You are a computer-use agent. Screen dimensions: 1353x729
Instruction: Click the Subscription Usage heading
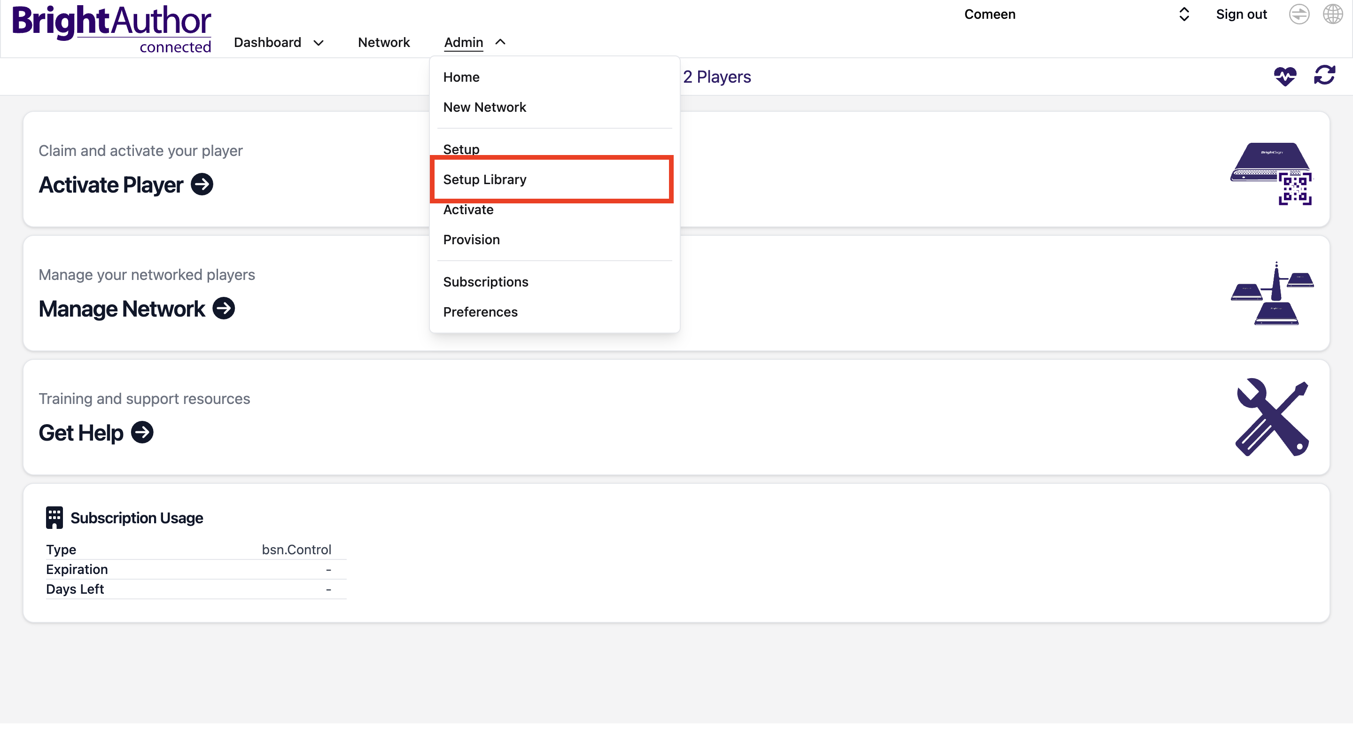point(137,518)
